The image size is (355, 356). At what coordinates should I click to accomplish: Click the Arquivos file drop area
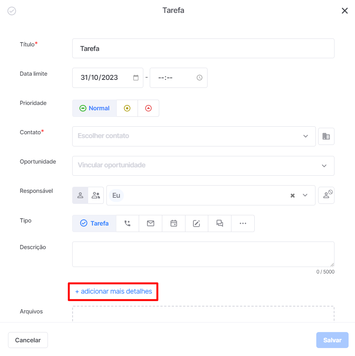[x=203, y=314]
